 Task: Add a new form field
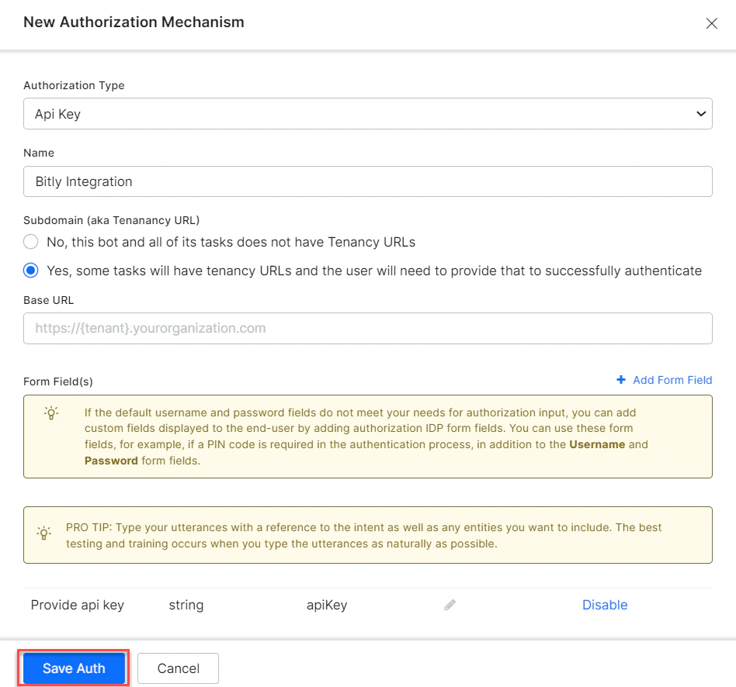[665, 380]
